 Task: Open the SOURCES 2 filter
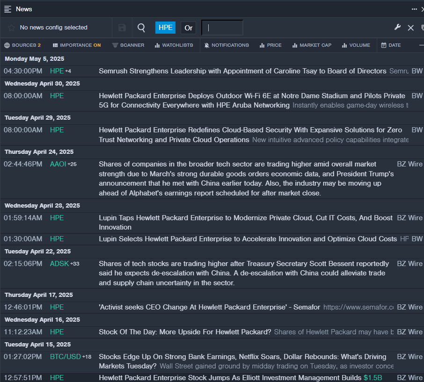tap(22, 45)
